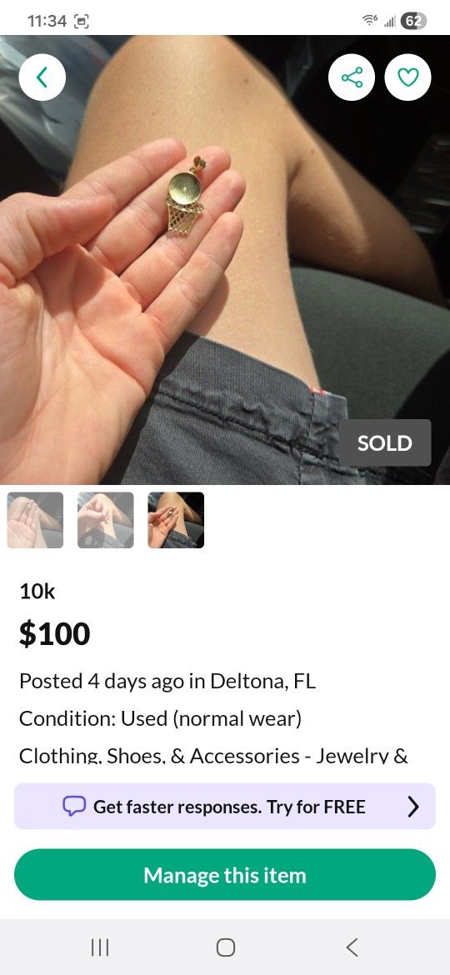This screenshot has width=450, height=975.
Task: Open the main basketball pendant photo
Action: (225, 260)
